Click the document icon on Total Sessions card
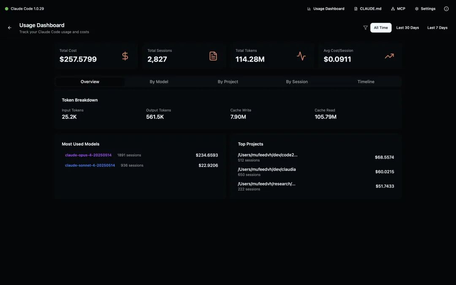Viewport: 456px width, 285px height. 213,56
